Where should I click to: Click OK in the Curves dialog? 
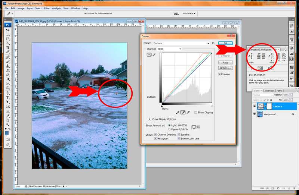point(225,43)
